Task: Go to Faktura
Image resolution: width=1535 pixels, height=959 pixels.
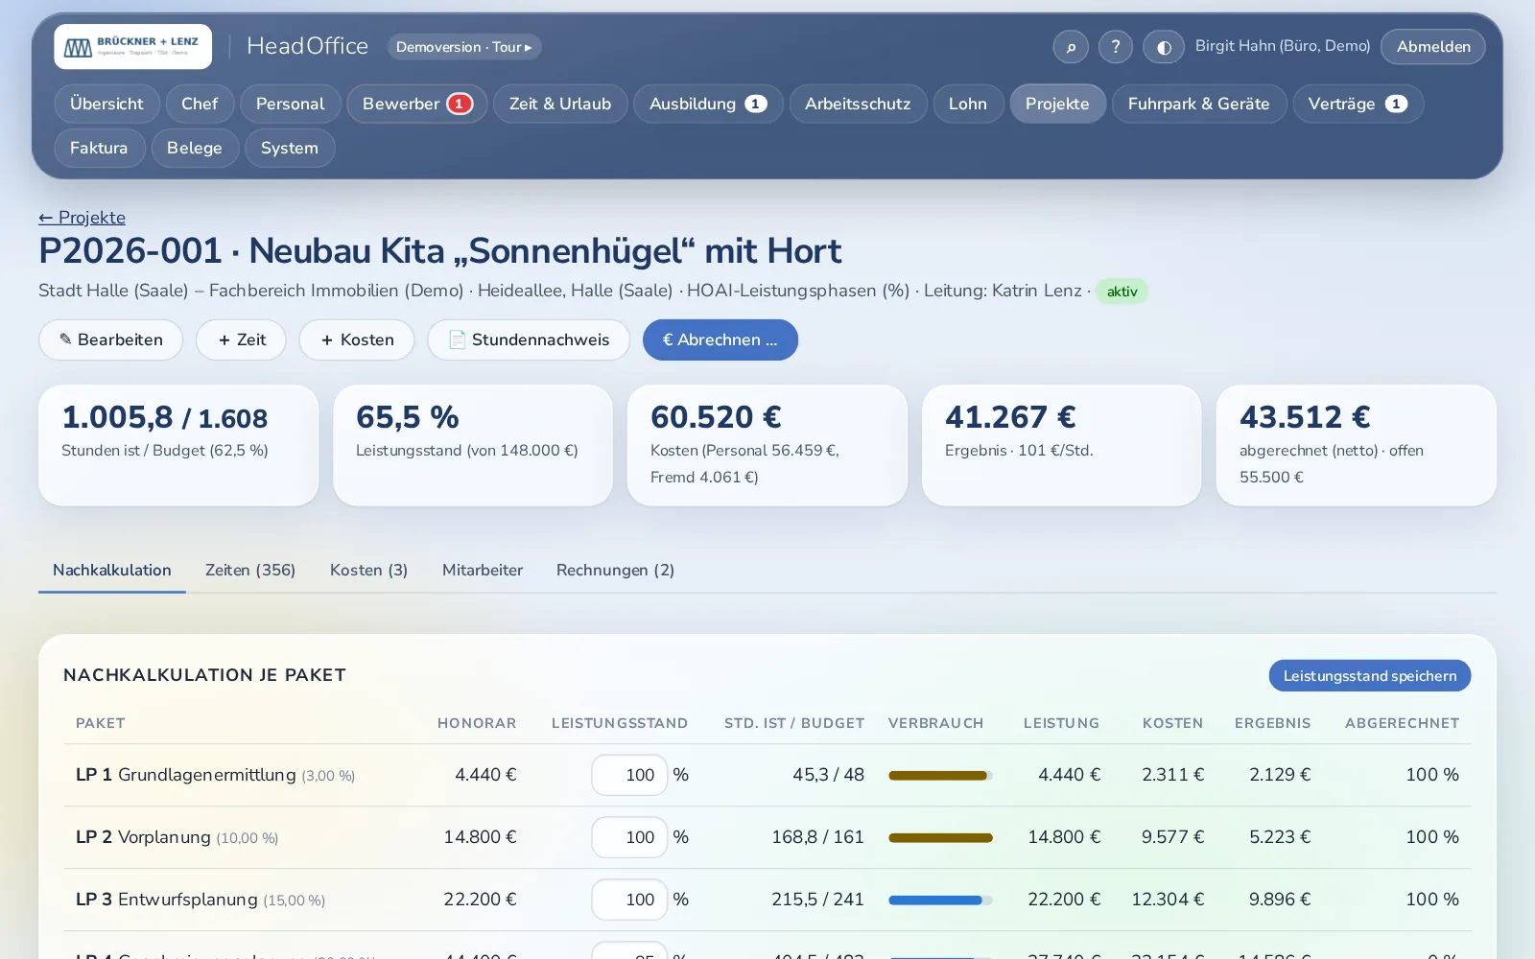Action: pos(99,148)
